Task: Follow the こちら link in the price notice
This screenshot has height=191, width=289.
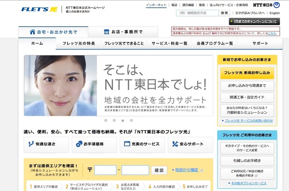Action: tap(272, 33)
